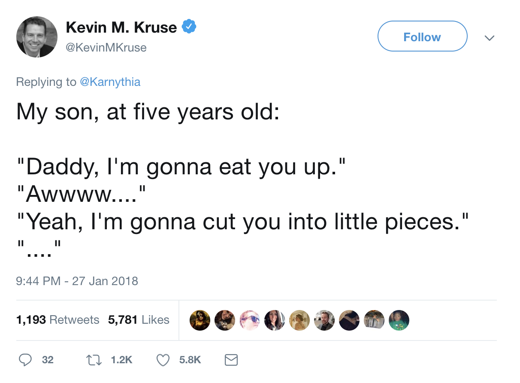Open the @Karnythia mention link
The height and width of the screenshot is (383, 520).
pyautogui.click(x=110, y=82)
